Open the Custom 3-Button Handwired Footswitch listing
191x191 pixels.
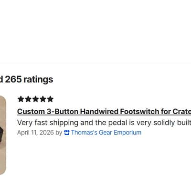tap(104, 112)
